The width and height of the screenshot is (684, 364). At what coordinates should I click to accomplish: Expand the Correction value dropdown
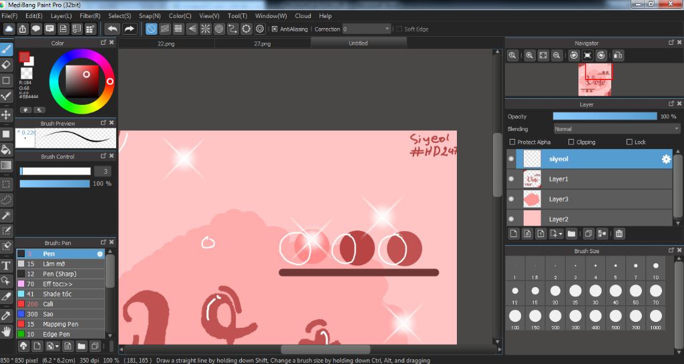pos(387,29)
